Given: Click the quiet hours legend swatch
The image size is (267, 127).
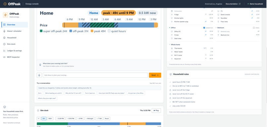Looking at the screenshot, I should 109,31.
